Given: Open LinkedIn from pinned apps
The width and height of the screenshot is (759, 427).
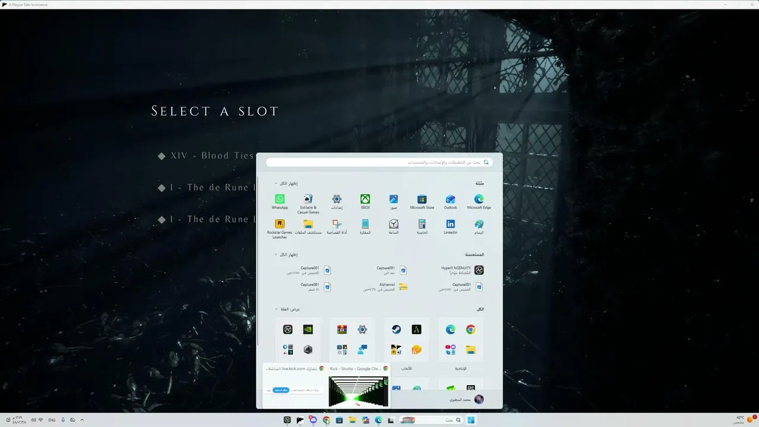Looking at the screenshot, I should point(451,227).
